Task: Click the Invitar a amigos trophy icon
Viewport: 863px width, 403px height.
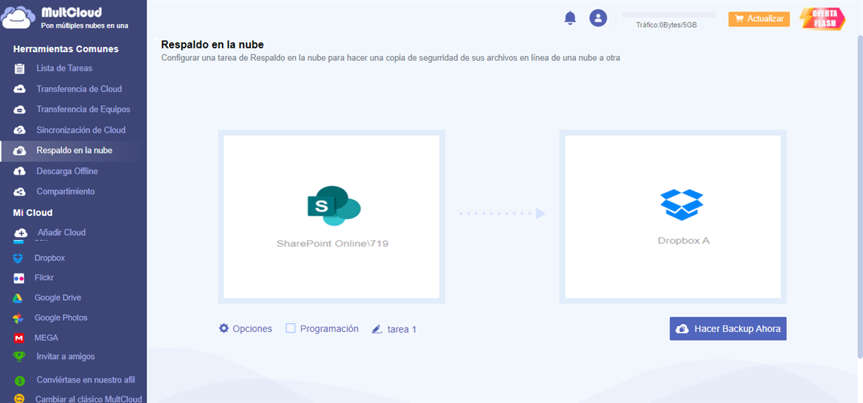Action: coord(20,357)
